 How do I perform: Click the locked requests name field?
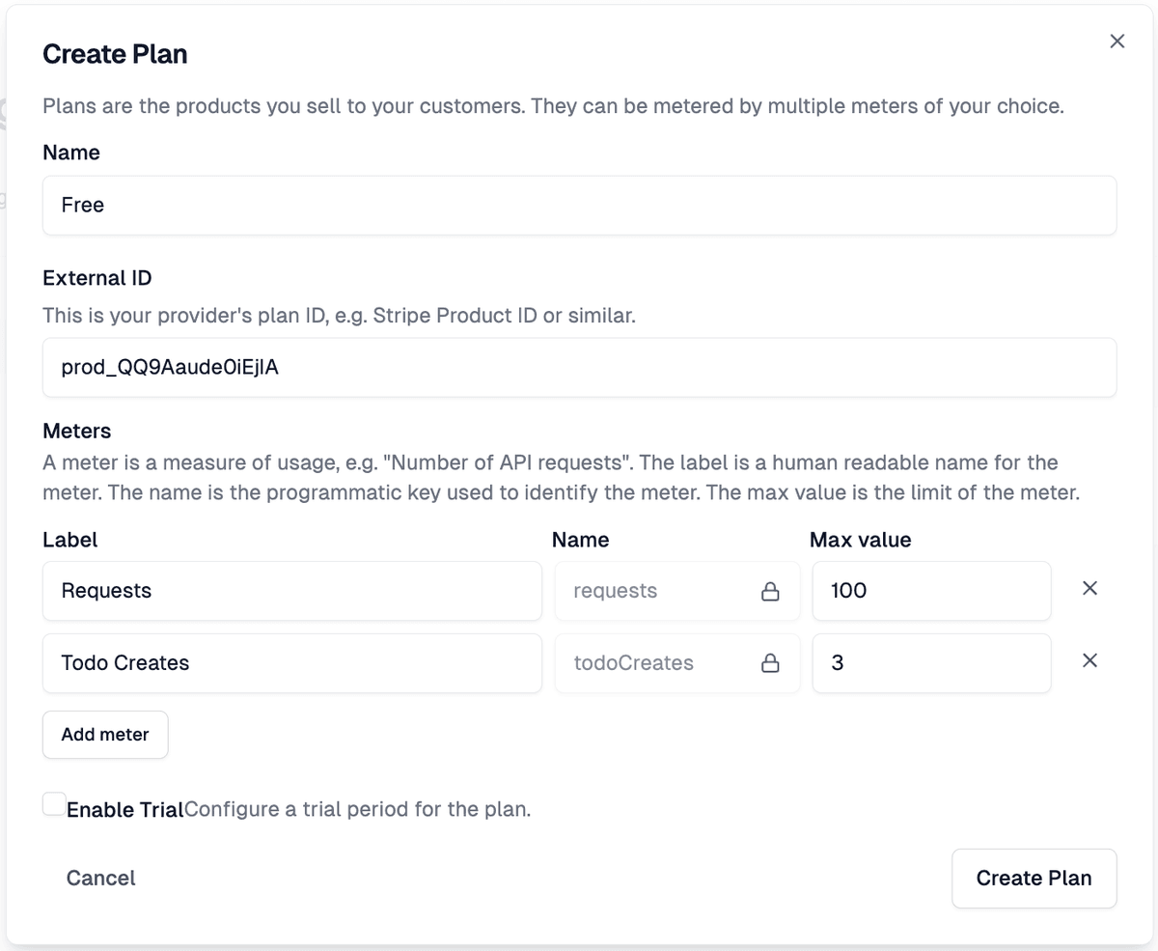(x=656, y=591)
